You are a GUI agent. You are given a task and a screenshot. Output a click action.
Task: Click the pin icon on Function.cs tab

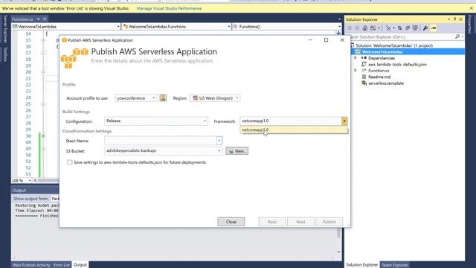pyautogui.click(x=38, y=19)
